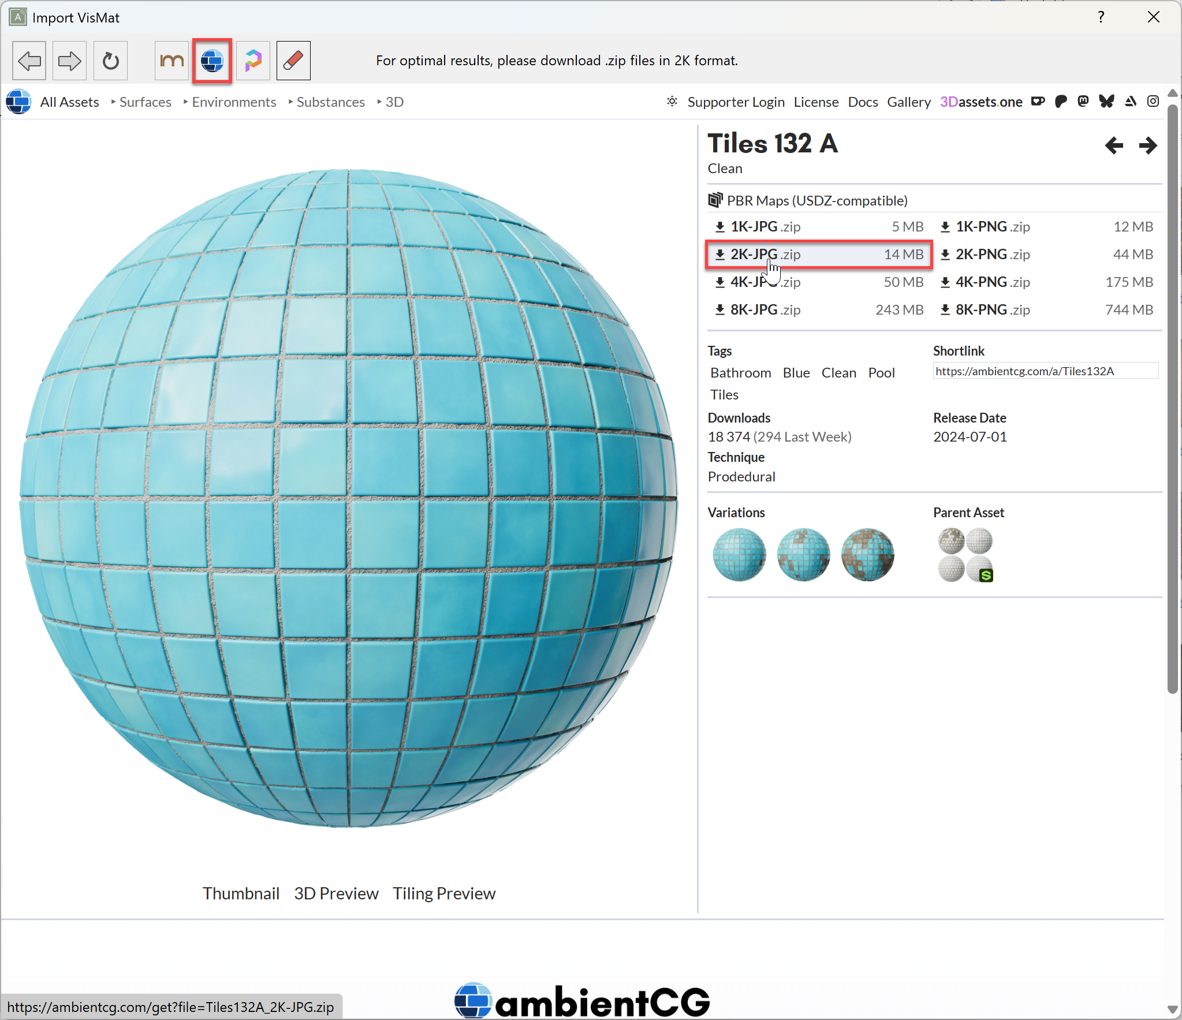The width and height of the screenshot is (1182, 1020).
Task: Click the refresh page icon
Action: coord(110,61)
